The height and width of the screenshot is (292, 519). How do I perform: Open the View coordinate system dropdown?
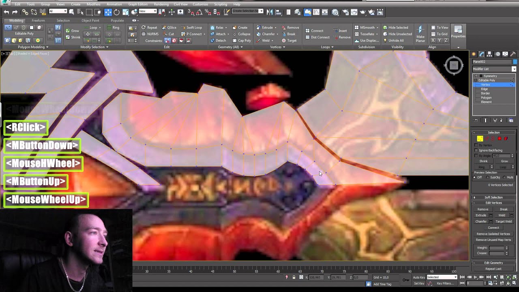[148, 11]
